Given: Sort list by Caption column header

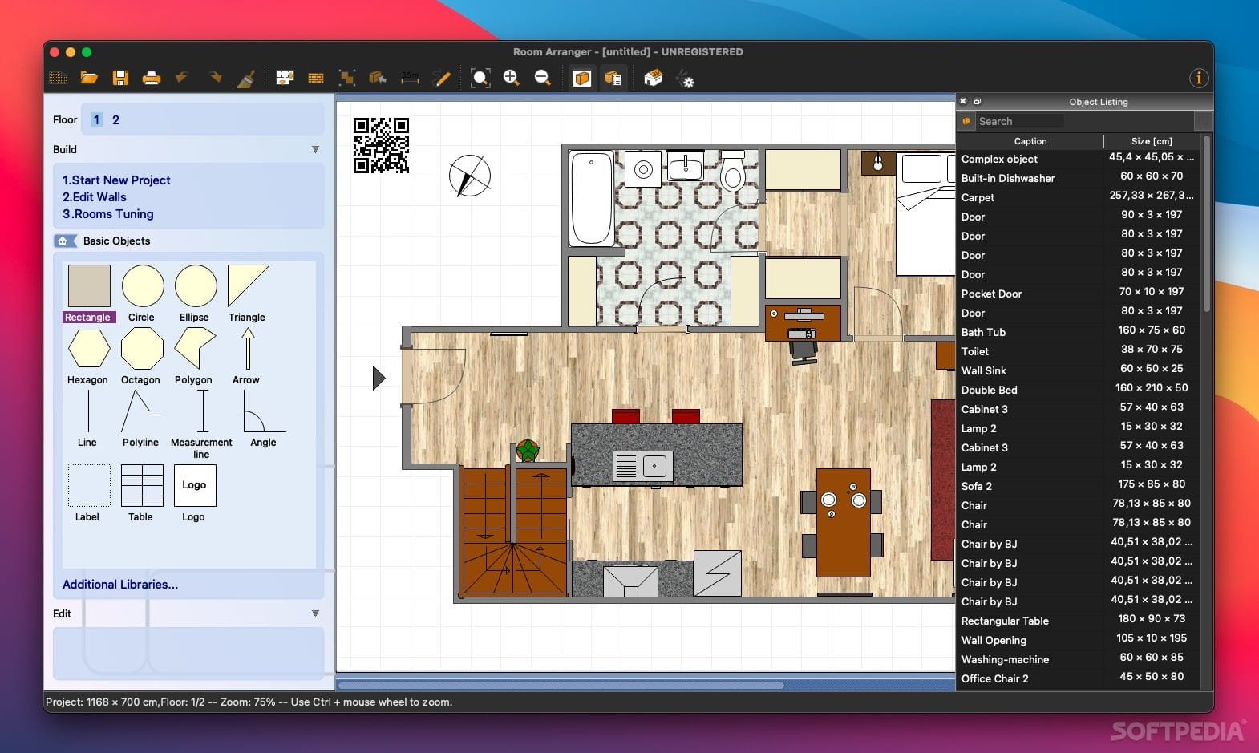Looking at the screenshot, I should pyautogui.click(x=1030, y=141).
